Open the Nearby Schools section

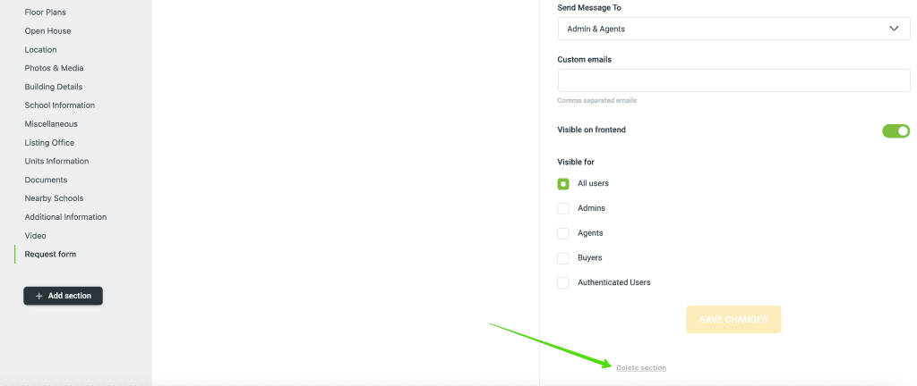(54, 198)
